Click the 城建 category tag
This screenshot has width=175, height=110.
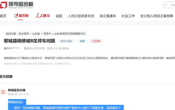tap(82, 41)
